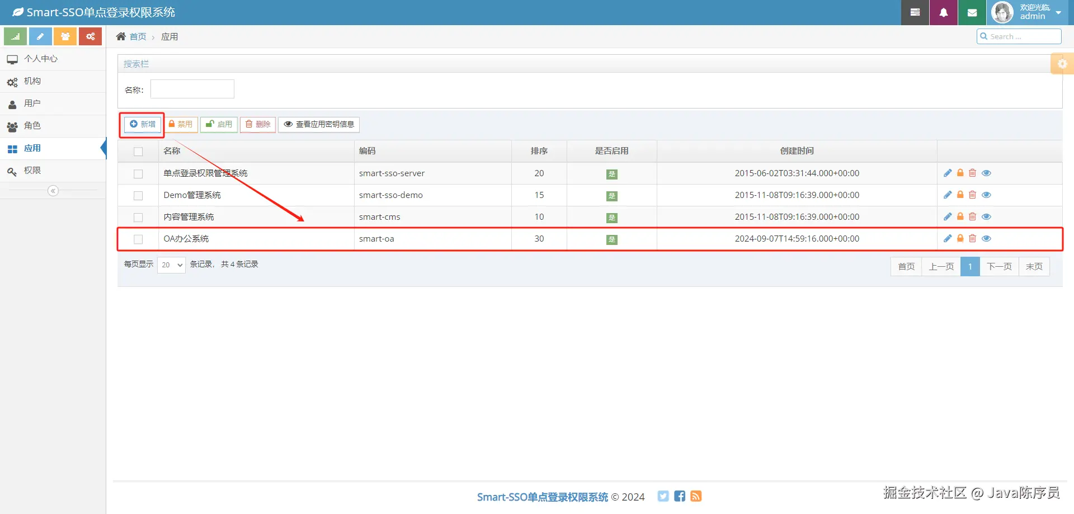Open the settings gear on right edge

click(1062, 64)
